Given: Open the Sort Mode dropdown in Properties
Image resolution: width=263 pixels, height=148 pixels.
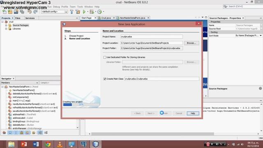Looking at the screenshot, I should [261, 36].
